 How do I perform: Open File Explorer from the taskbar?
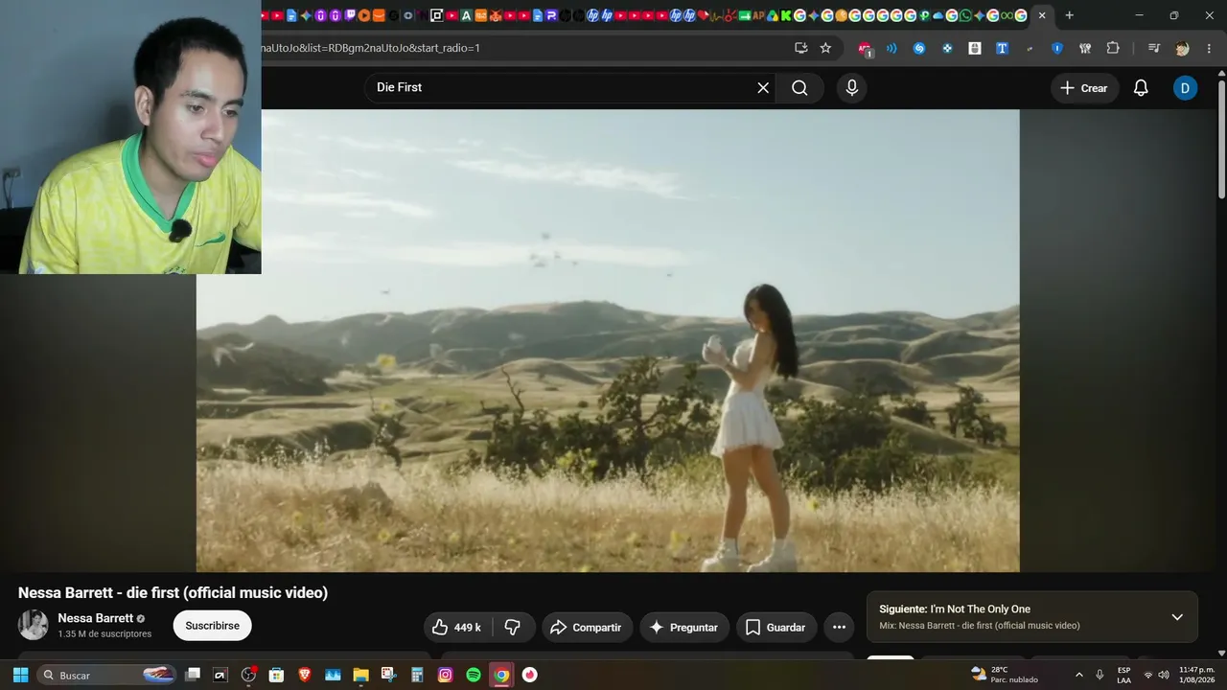[x=361, y=675]
